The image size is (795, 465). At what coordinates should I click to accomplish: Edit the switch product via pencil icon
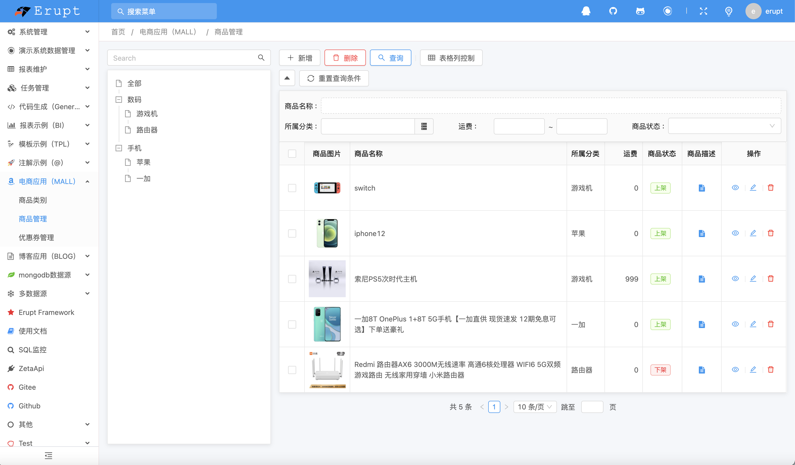click(x=753, y=188)
